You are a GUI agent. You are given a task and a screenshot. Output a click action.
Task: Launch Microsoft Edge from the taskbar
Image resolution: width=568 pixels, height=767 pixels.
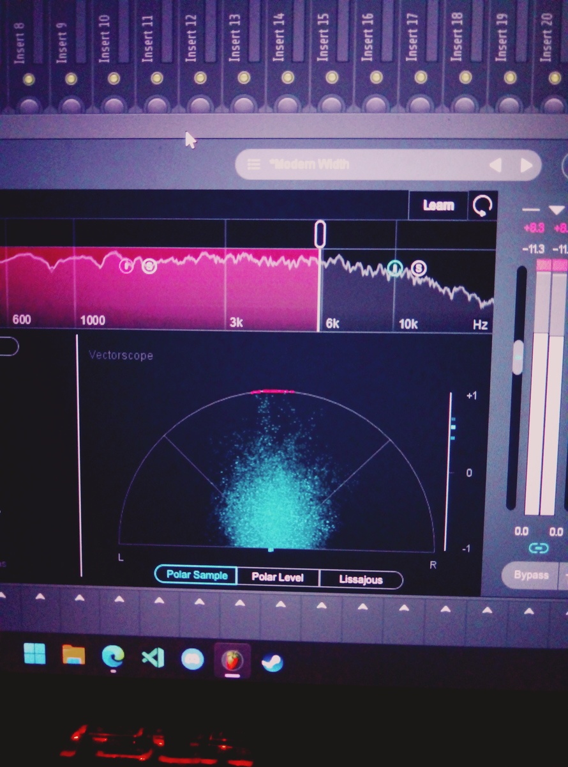(114, 656)
